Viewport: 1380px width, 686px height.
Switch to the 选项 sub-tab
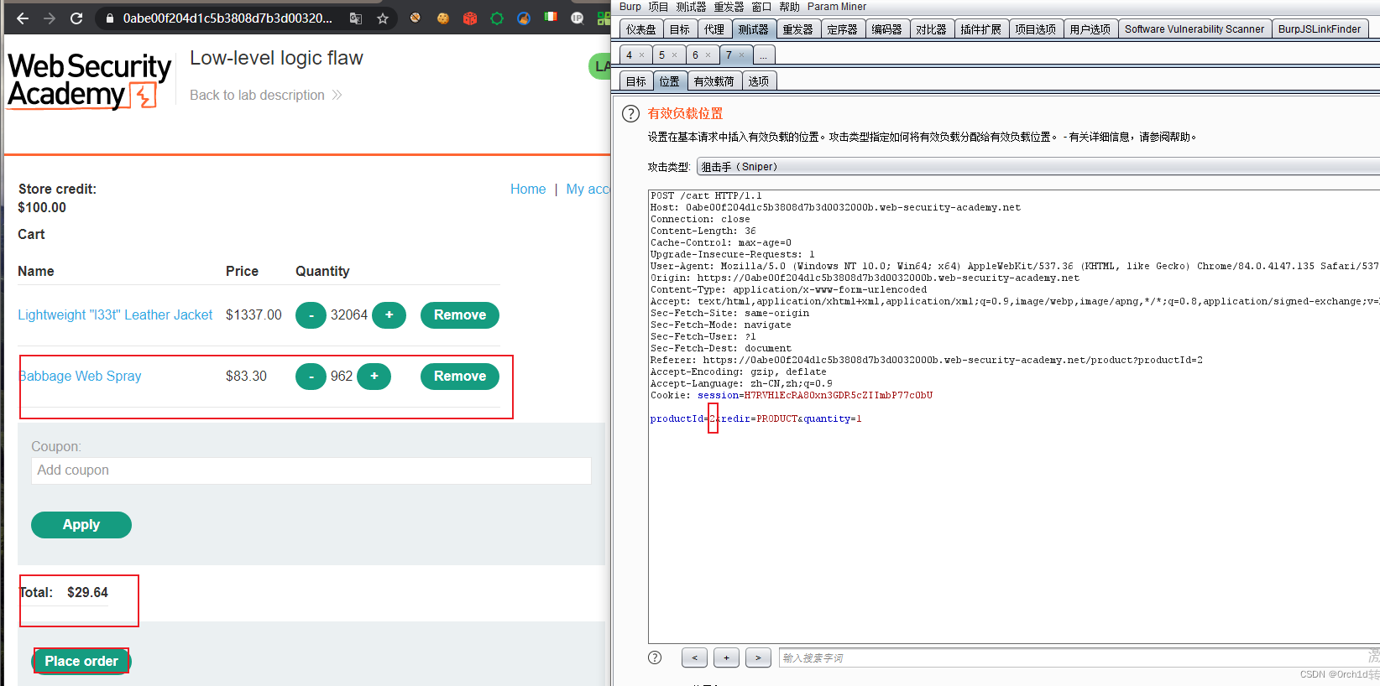click(x=759, y=81)
